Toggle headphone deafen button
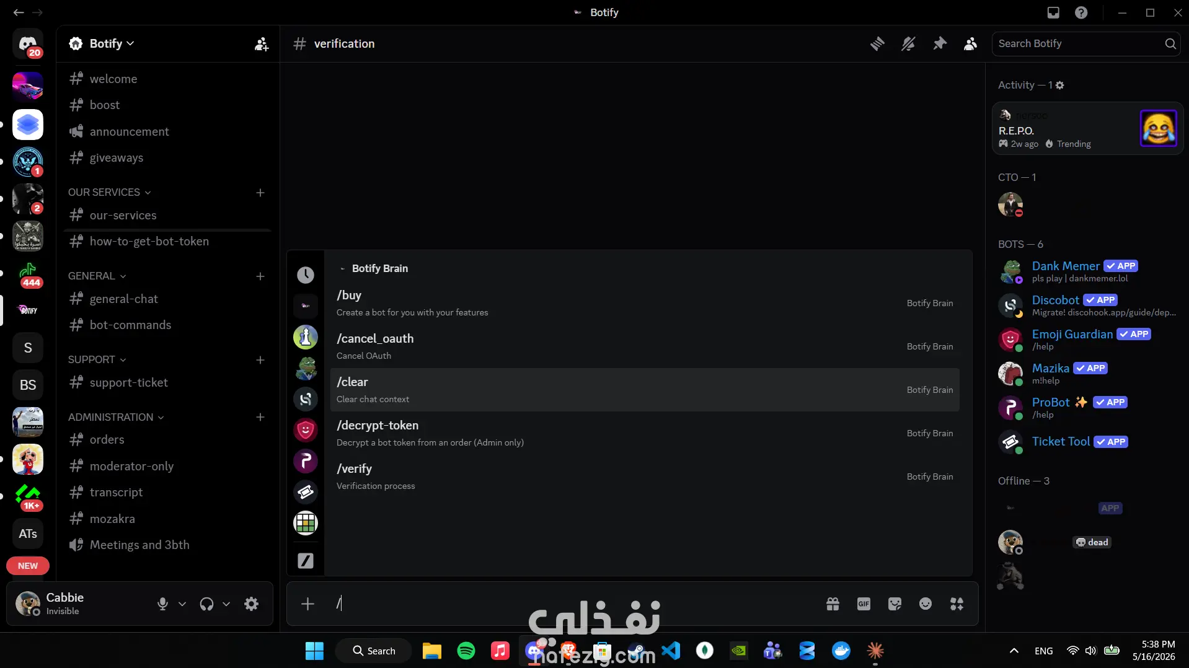The height and width of the screenshot is (668, 1189). (x=206, y=604)
